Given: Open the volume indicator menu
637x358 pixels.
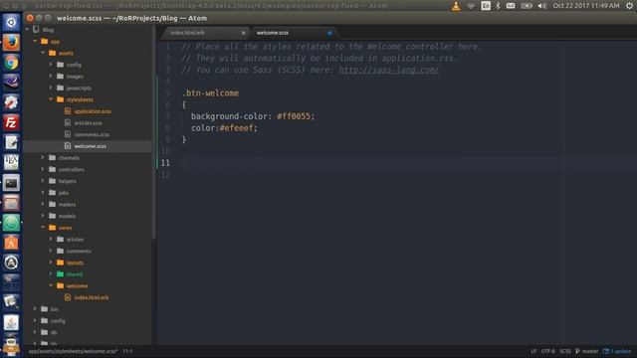Looking at the screenshot, I should point(541,6).
